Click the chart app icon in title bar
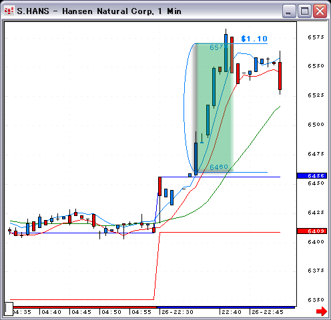Image resolution: width=331 pixels, height=320 pixels. click(9, 11)
